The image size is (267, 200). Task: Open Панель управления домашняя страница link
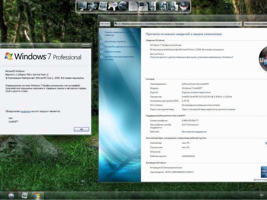point(120,34)
